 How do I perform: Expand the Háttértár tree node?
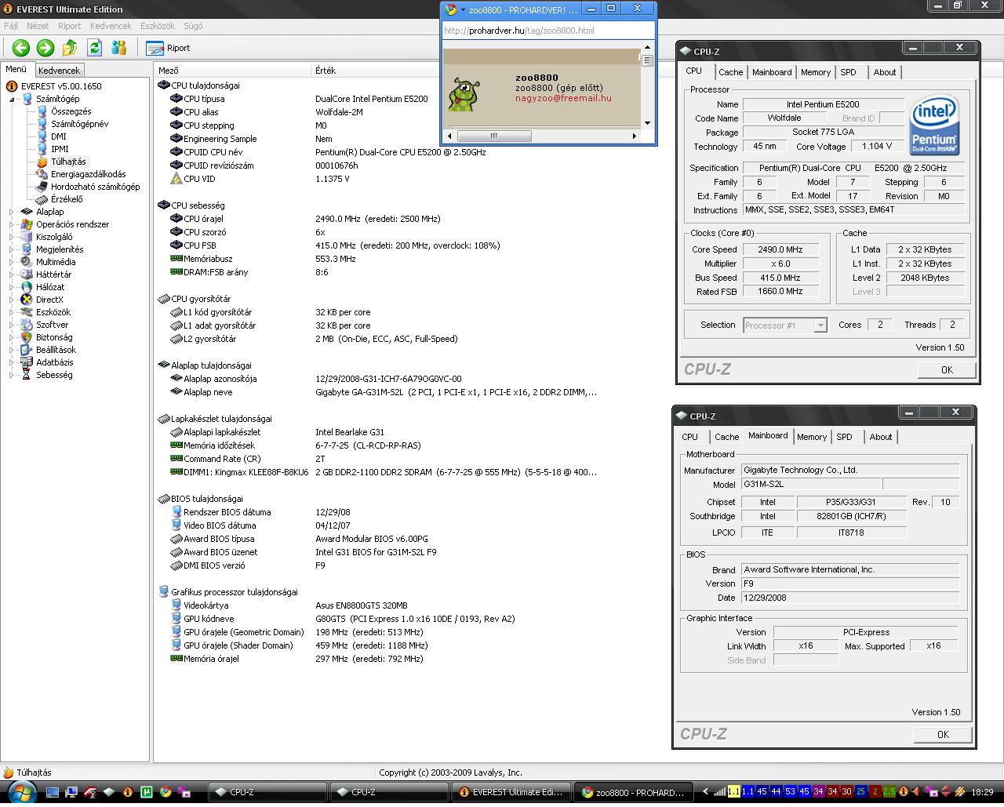pos(12,274)
